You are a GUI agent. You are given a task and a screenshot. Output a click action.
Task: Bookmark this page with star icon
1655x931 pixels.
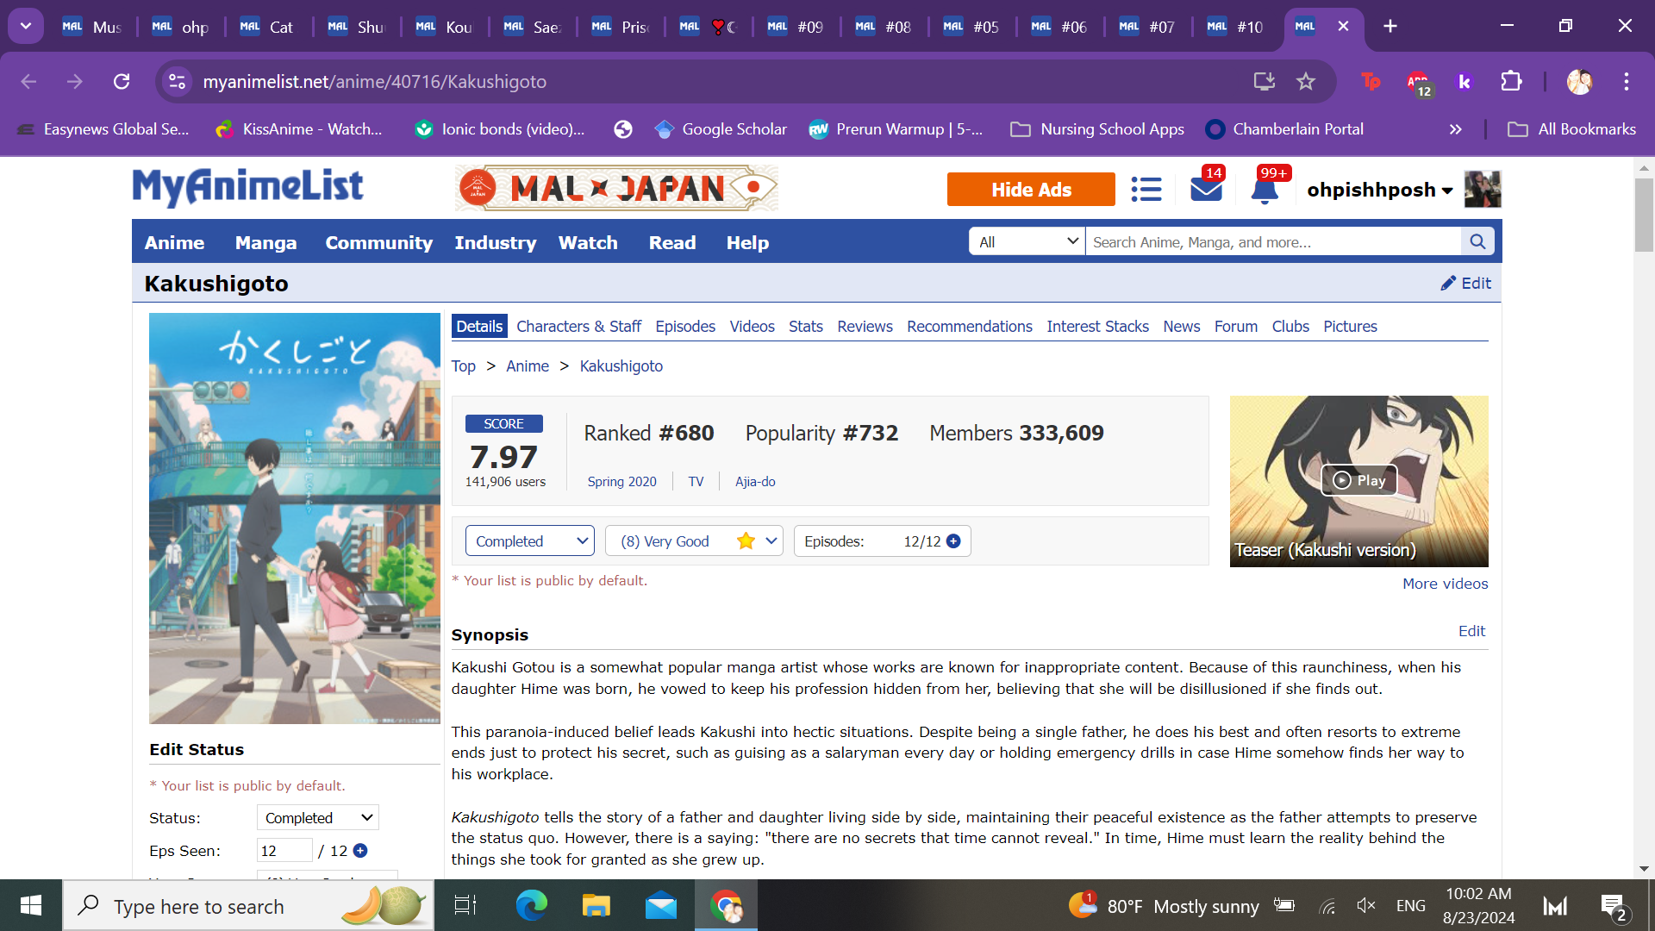(1306, 81)
